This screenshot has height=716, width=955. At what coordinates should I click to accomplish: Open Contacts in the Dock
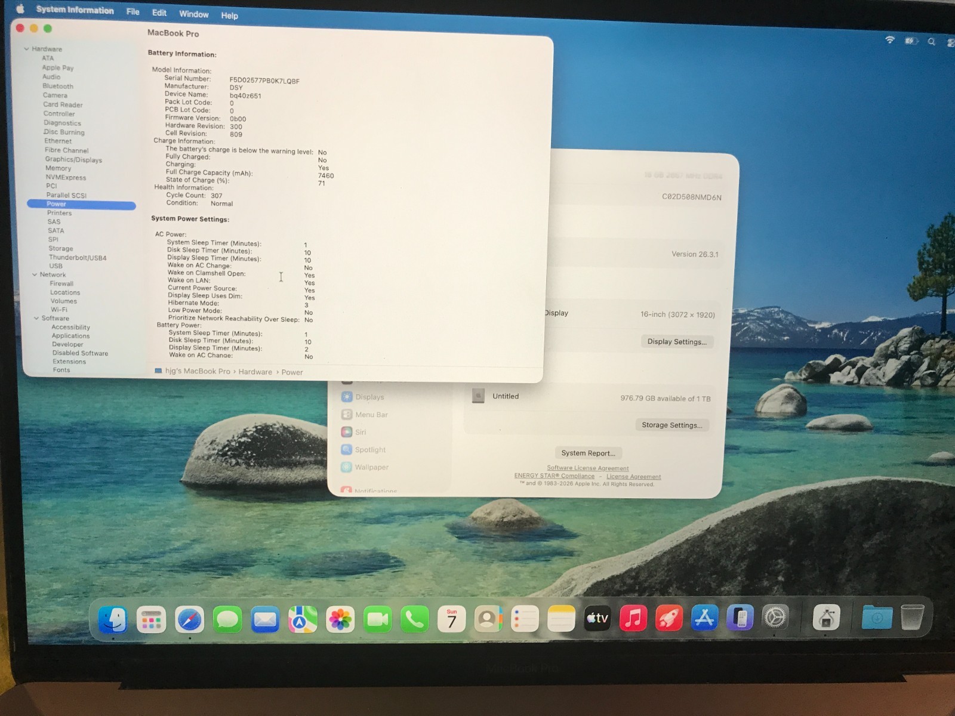pos(488,619)
